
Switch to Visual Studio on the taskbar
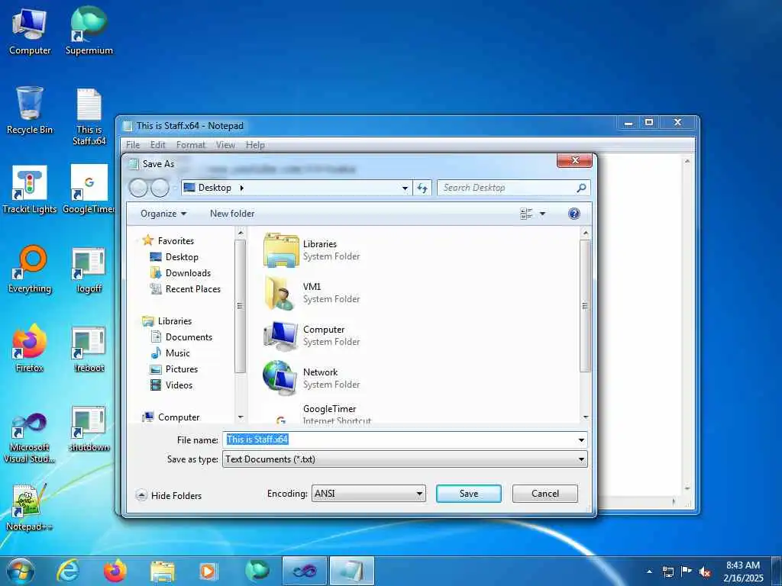(304, 571)
